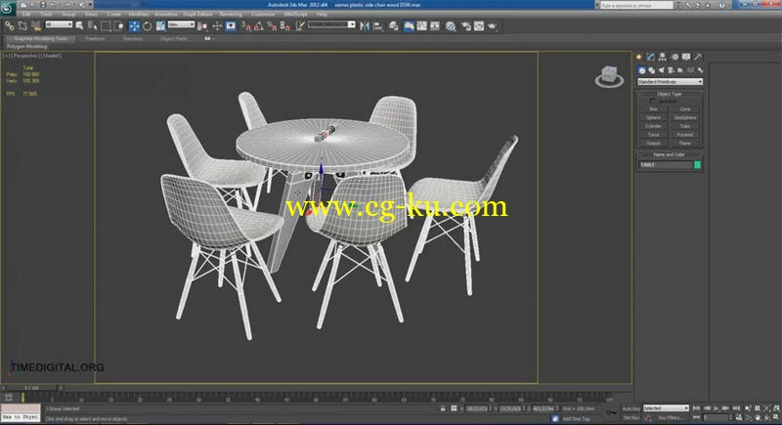Switch to Utilities command panel tab

click(x=698, y=58)
